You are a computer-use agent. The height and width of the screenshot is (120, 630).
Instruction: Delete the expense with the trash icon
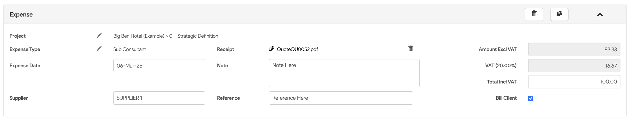pyautogui.click(x=534, y=14)
